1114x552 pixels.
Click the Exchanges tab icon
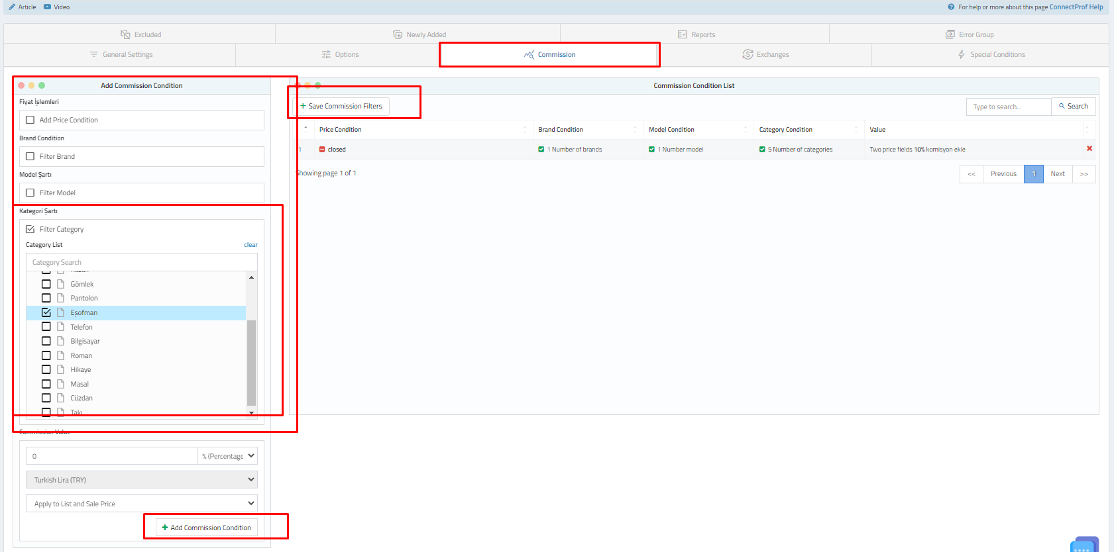point(748,54)
